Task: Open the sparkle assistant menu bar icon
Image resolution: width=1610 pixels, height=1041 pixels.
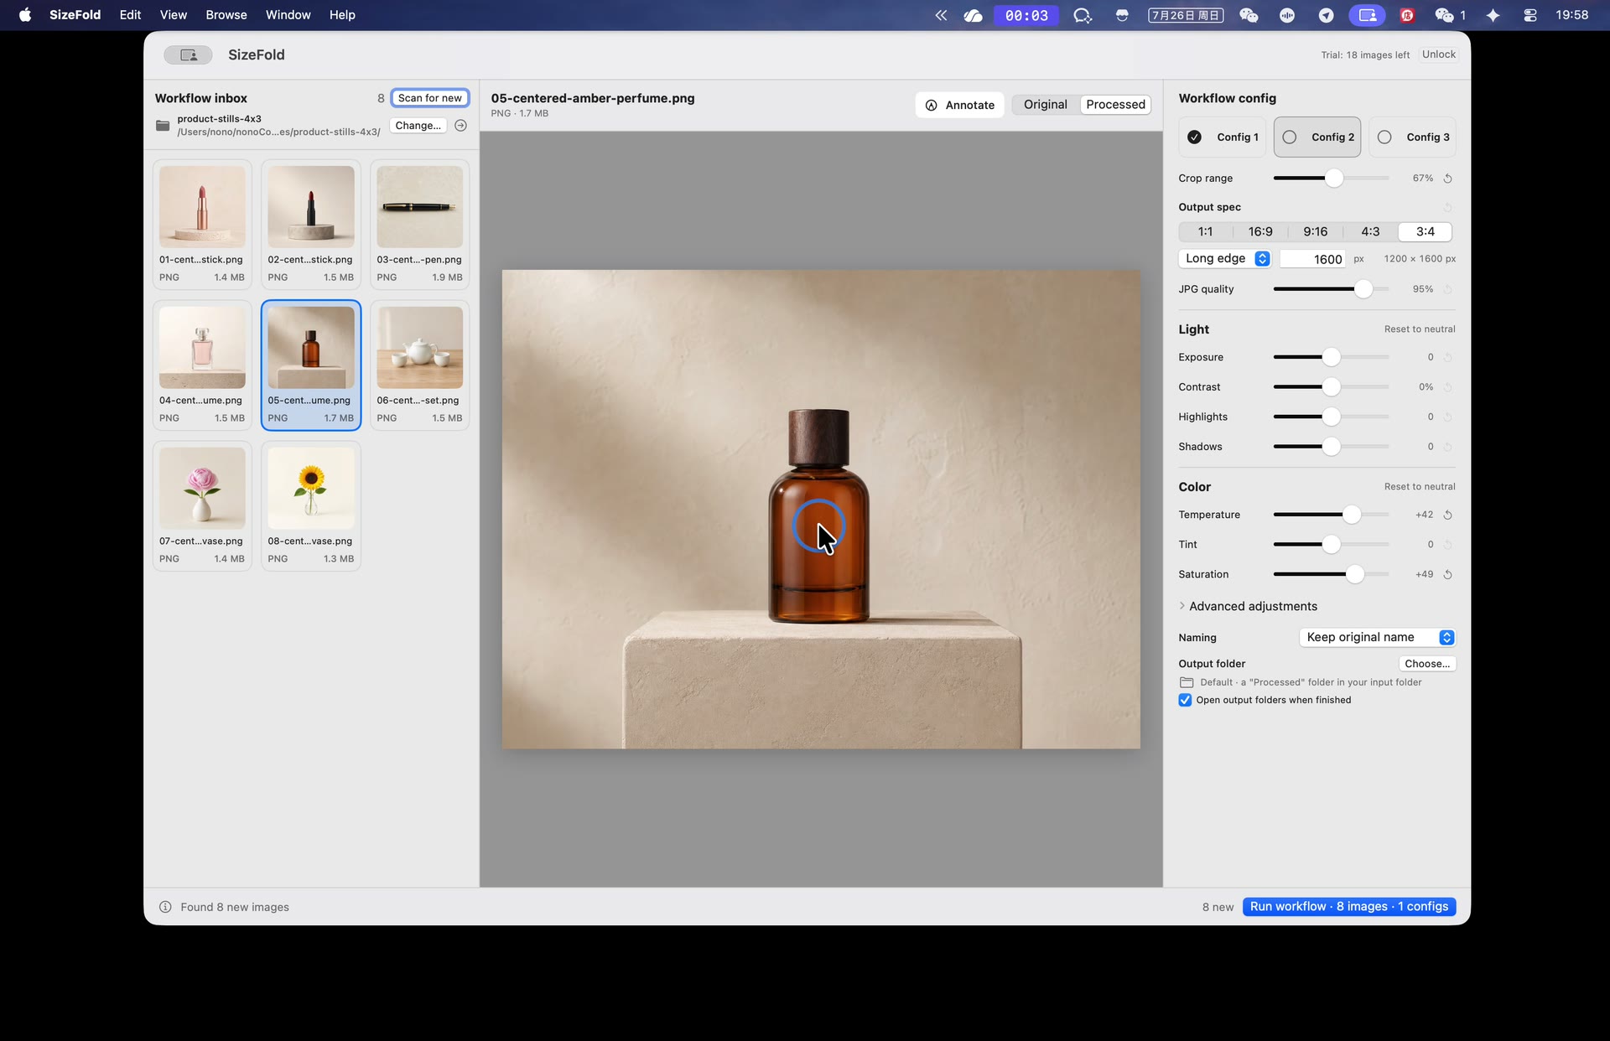Action: 1493,15
